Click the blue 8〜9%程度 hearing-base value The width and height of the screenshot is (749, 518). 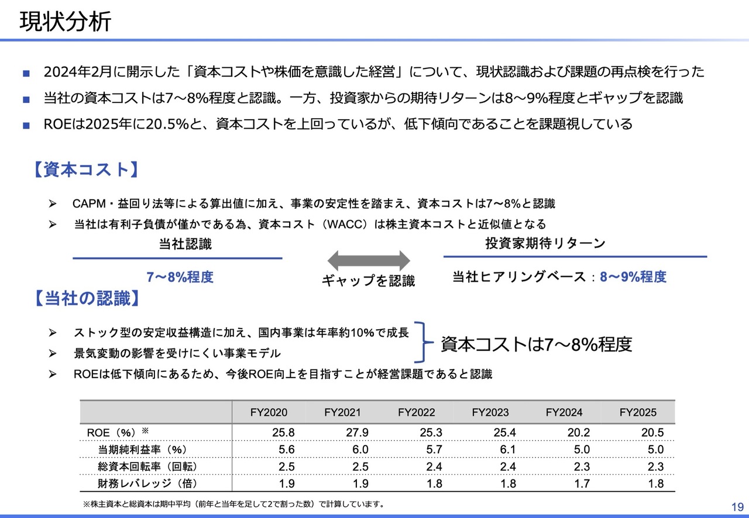click(x=633, y=277)
